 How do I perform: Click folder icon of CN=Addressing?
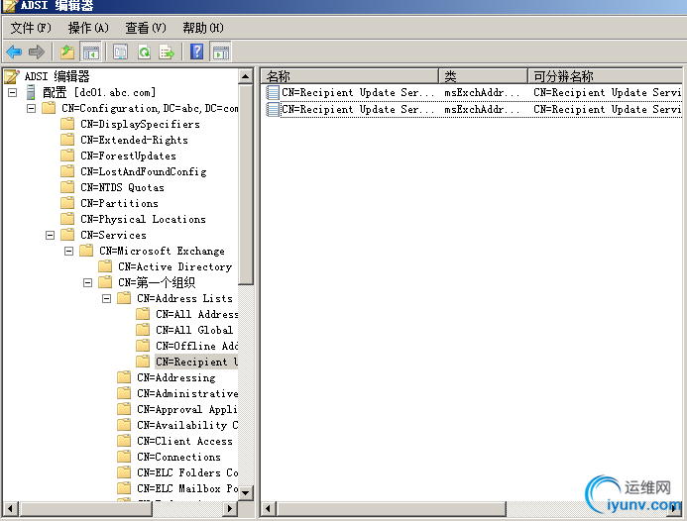click(x=124, y=377)
